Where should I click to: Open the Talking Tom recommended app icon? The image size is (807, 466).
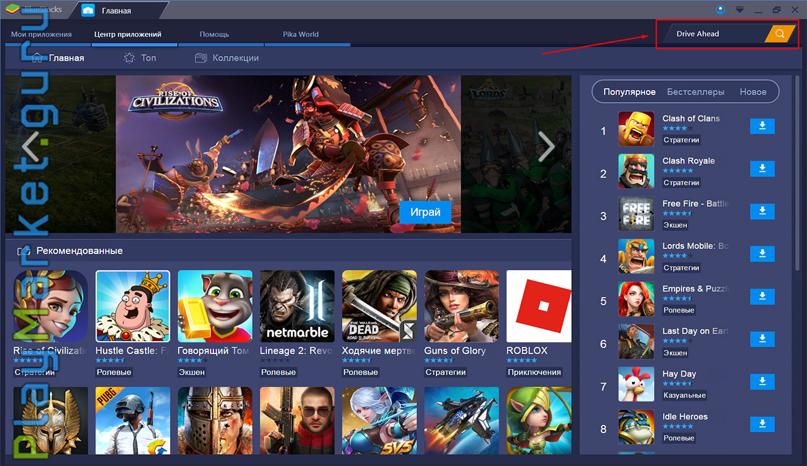pyautogui.click(x=215, y=306)
